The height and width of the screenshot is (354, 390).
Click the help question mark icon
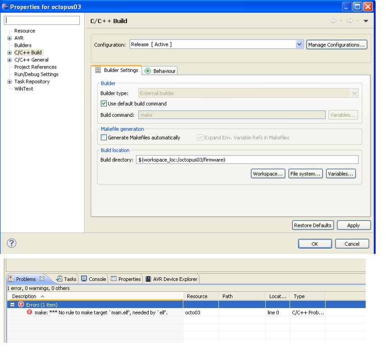coord(11,243)
